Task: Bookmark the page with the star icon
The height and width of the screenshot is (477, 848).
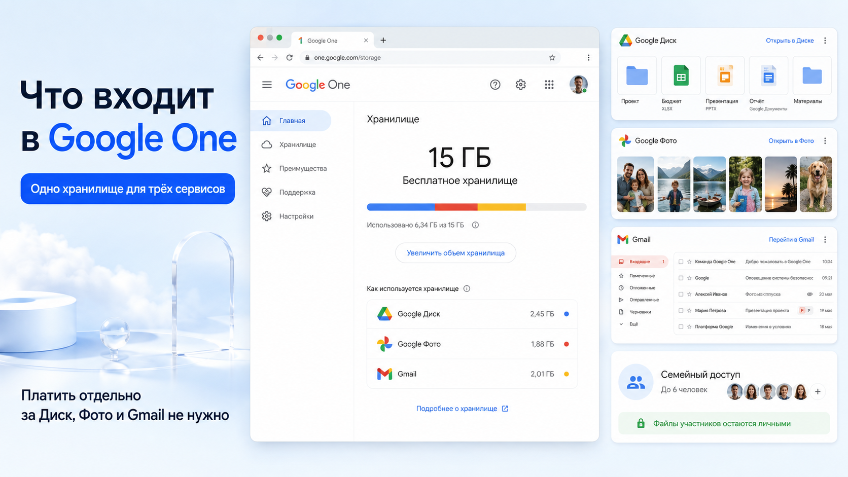Action: click(x=552, y=58)
